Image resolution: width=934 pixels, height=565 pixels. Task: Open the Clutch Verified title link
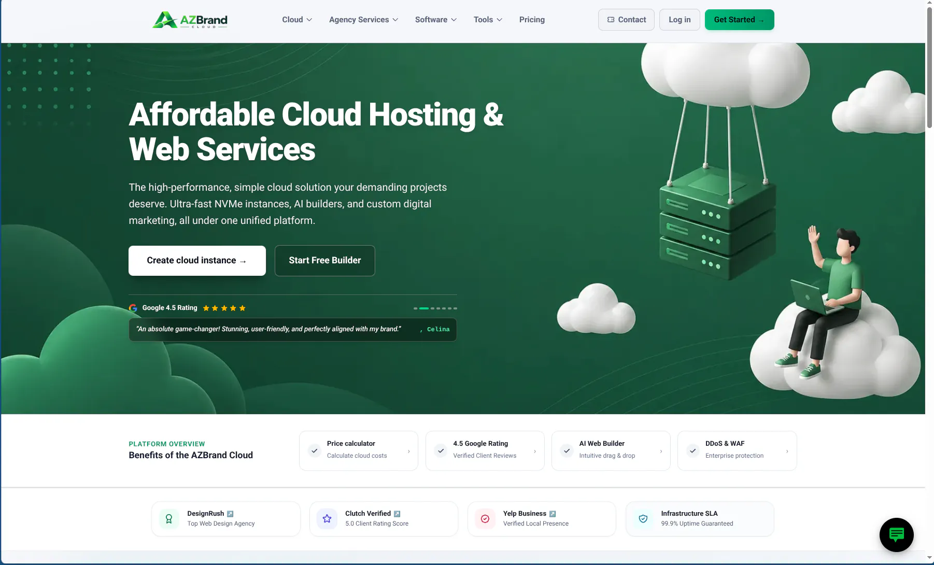click(x=368, y=514)
